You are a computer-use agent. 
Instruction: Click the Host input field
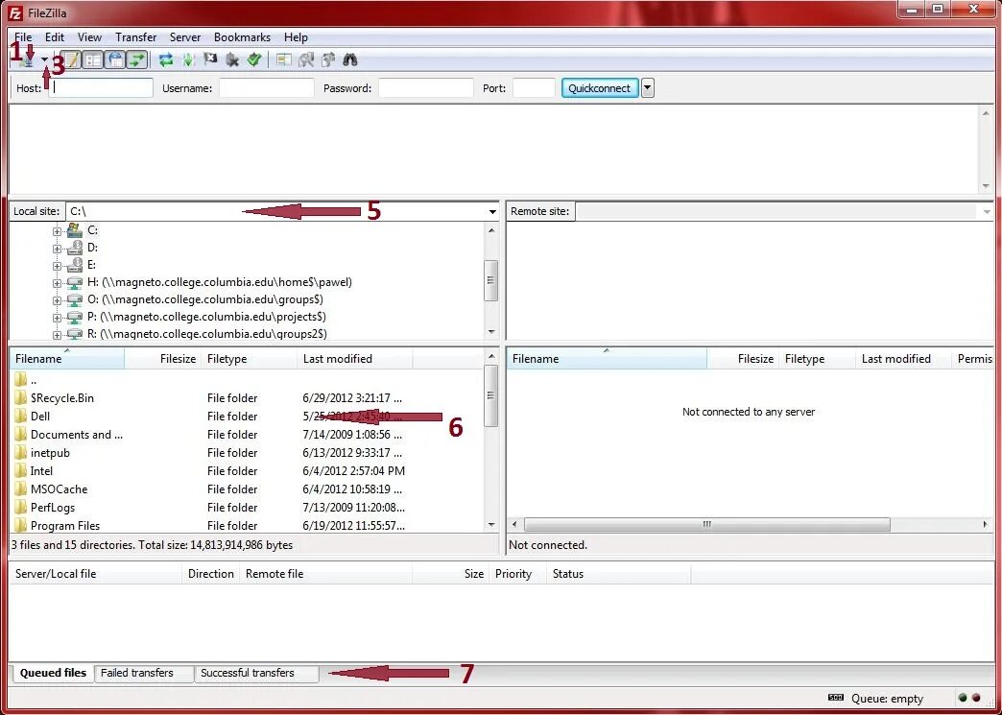click(x=101, y=88)
